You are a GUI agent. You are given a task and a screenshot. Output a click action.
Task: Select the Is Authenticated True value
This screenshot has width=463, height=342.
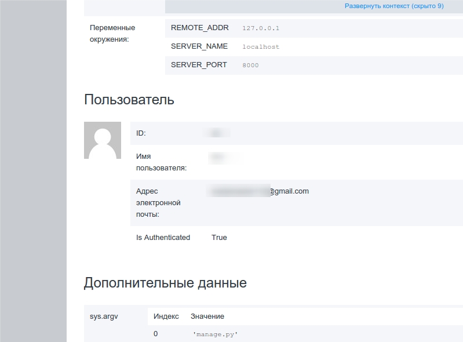(x=219, y=238)
